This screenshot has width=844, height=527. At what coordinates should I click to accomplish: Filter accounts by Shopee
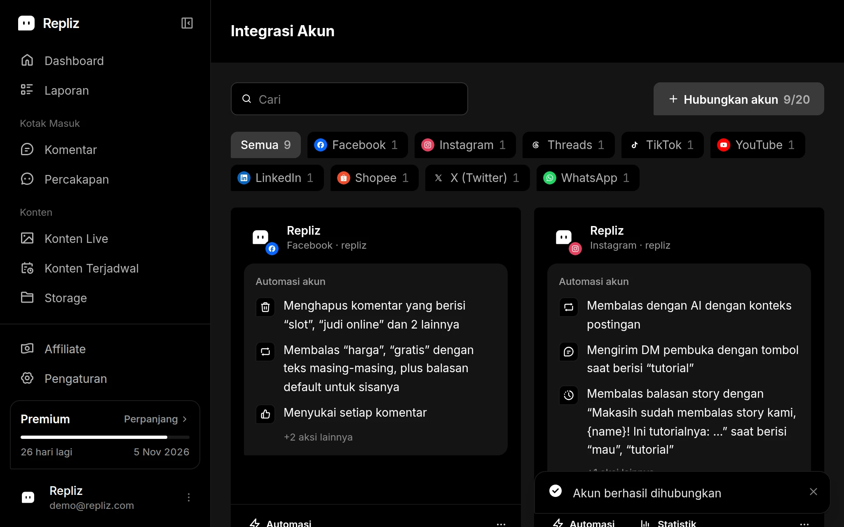click(x=375, y=178)
